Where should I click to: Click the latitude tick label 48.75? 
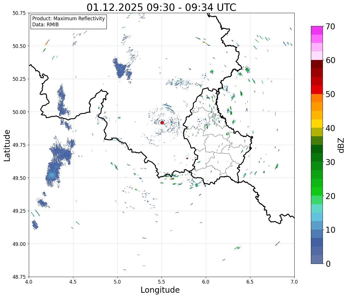[19, 277]
